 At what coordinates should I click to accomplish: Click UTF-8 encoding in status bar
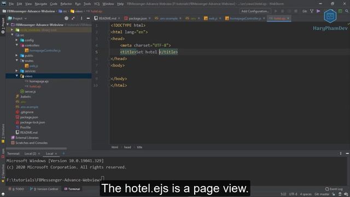pyautogui.click(x=293, y=194)
